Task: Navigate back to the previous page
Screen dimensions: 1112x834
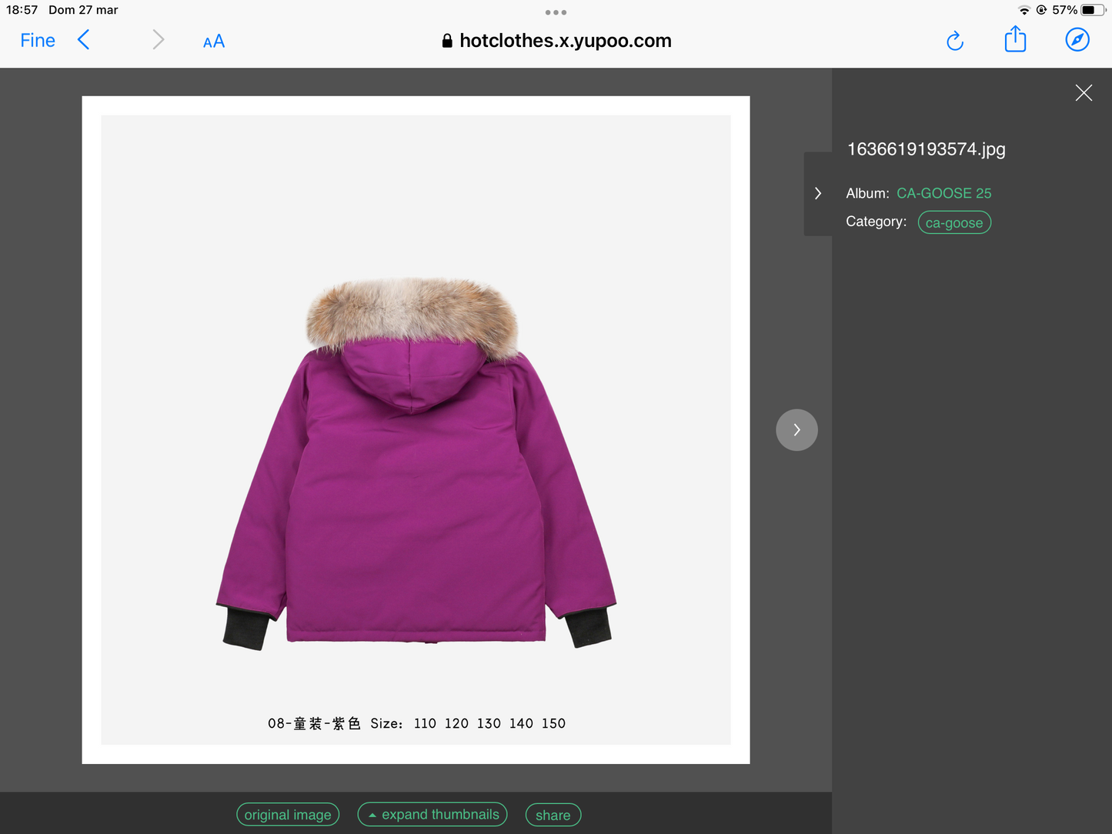Action: tap(83, 39)
